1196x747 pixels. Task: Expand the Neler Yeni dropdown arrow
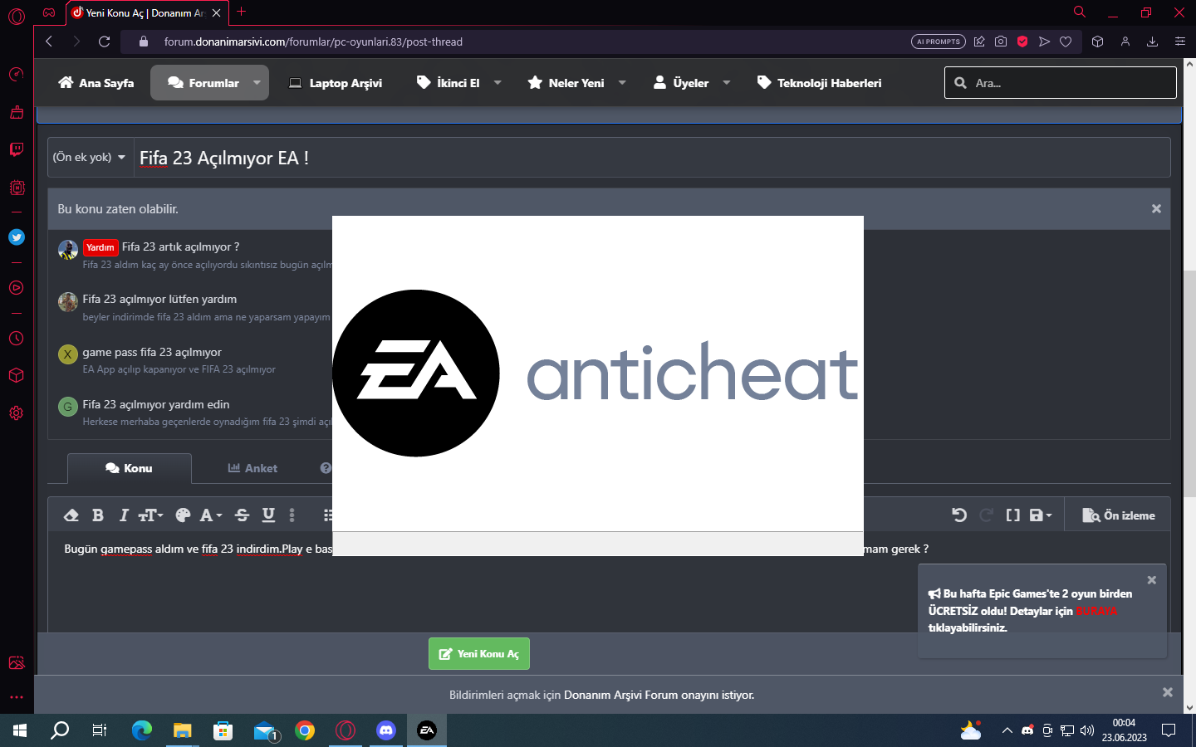(x=622, y=83)
